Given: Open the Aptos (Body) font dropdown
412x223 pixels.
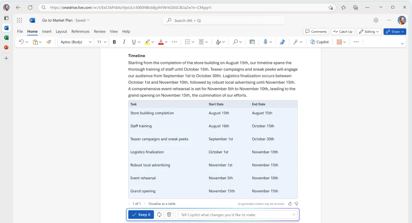Looking at the screenshot, I should click(76, 42).
